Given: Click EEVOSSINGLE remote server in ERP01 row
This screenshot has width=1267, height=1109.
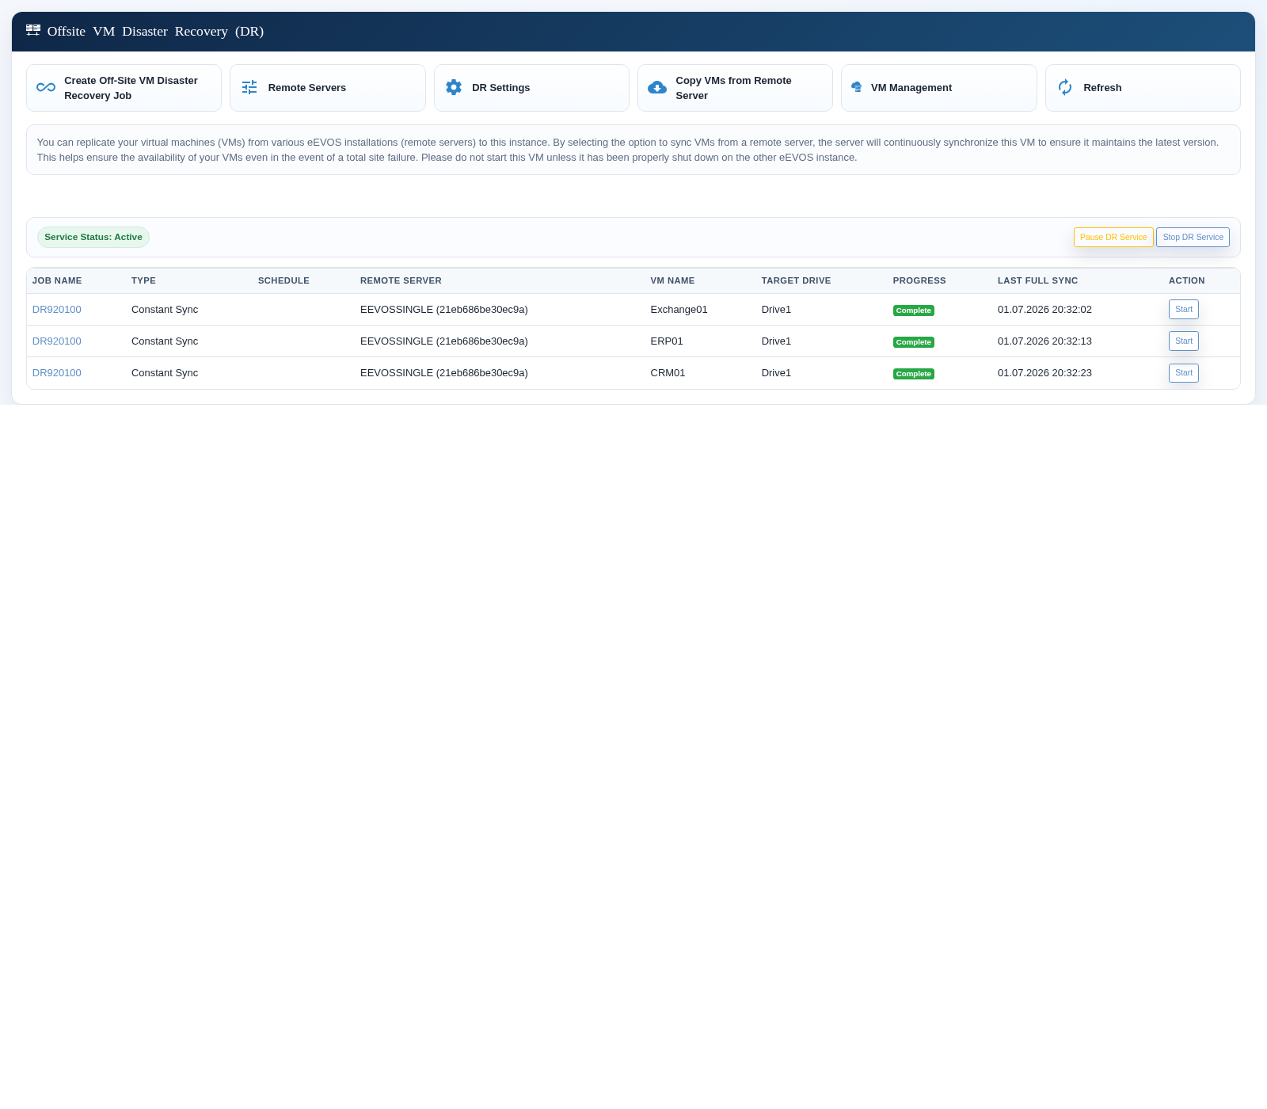Looking at the screenshot, I should (x=444, y=341).
